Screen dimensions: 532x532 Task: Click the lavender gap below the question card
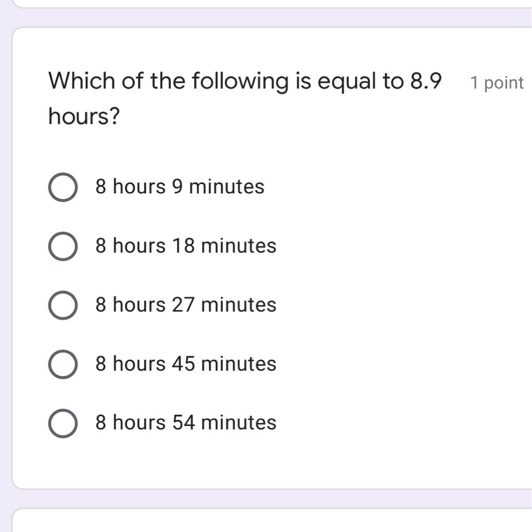tap(266, 499)
